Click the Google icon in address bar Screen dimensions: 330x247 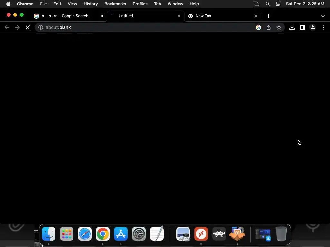[x=258, y=28]
